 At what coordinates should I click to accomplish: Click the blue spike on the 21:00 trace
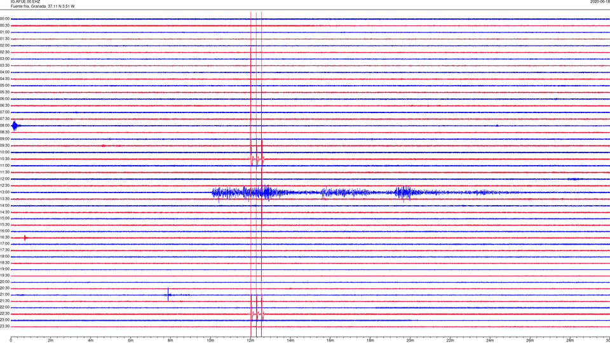[x=168, y=294]
